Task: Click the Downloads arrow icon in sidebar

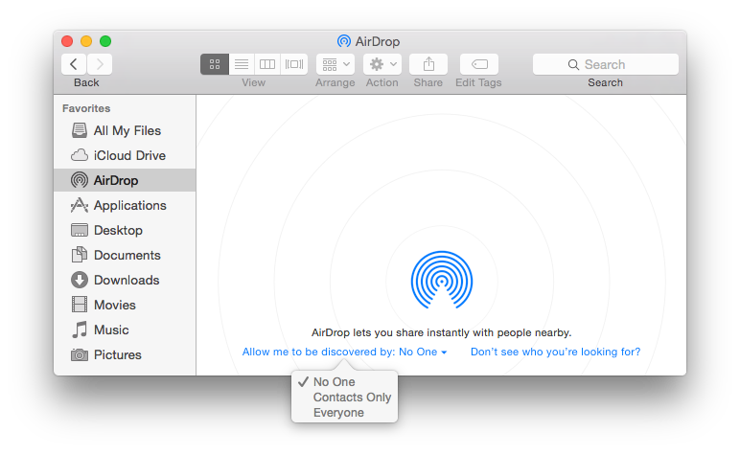Action: (x=80, y=280)
